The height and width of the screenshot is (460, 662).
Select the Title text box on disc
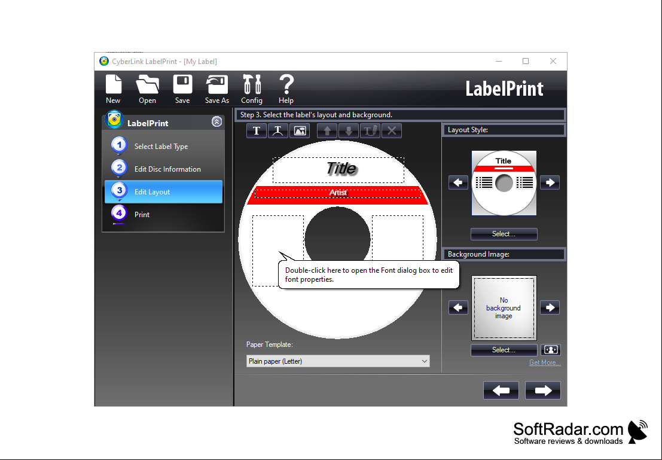click(338, 170)
